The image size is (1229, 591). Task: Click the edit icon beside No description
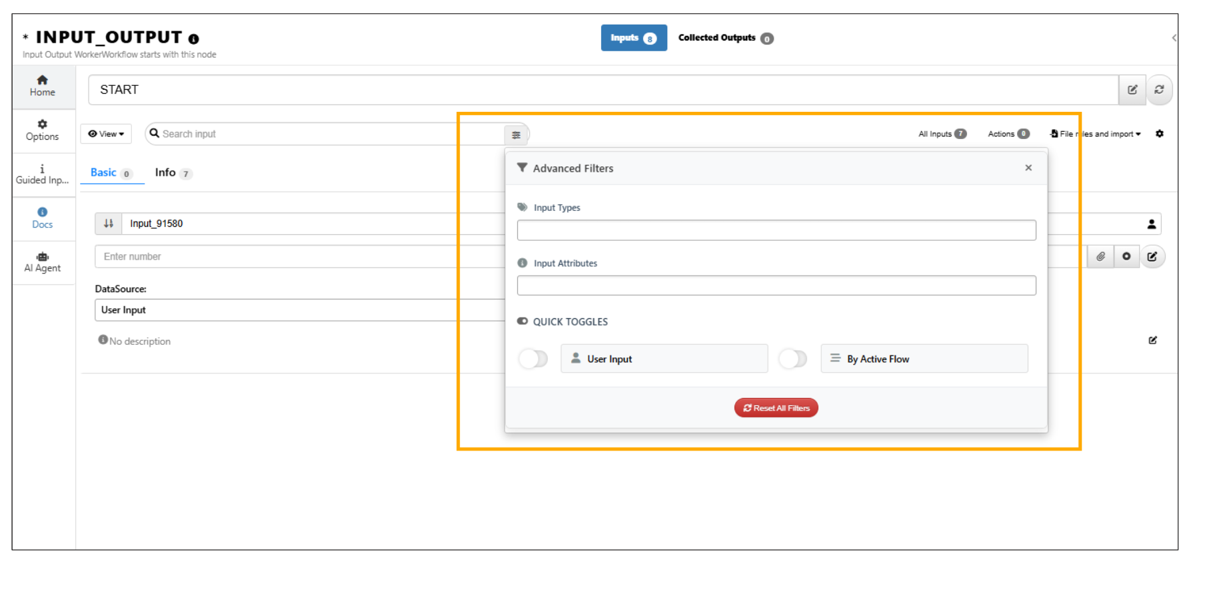pyautogui.click(x=1152, y=341)
